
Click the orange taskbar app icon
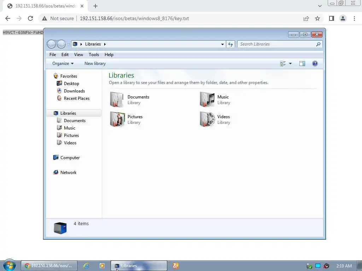(176, 266)
